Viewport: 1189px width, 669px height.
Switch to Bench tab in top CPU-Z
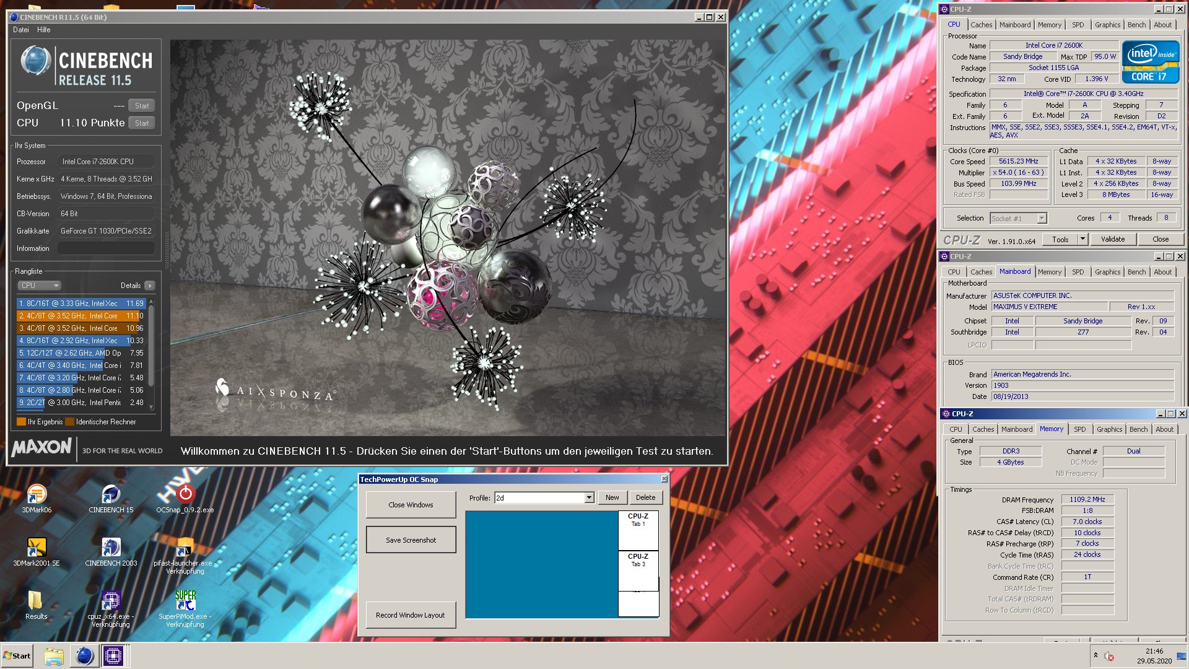[x=1136, y=25]
